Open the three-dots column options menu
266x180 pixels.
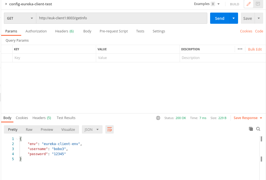click(240, 49)
